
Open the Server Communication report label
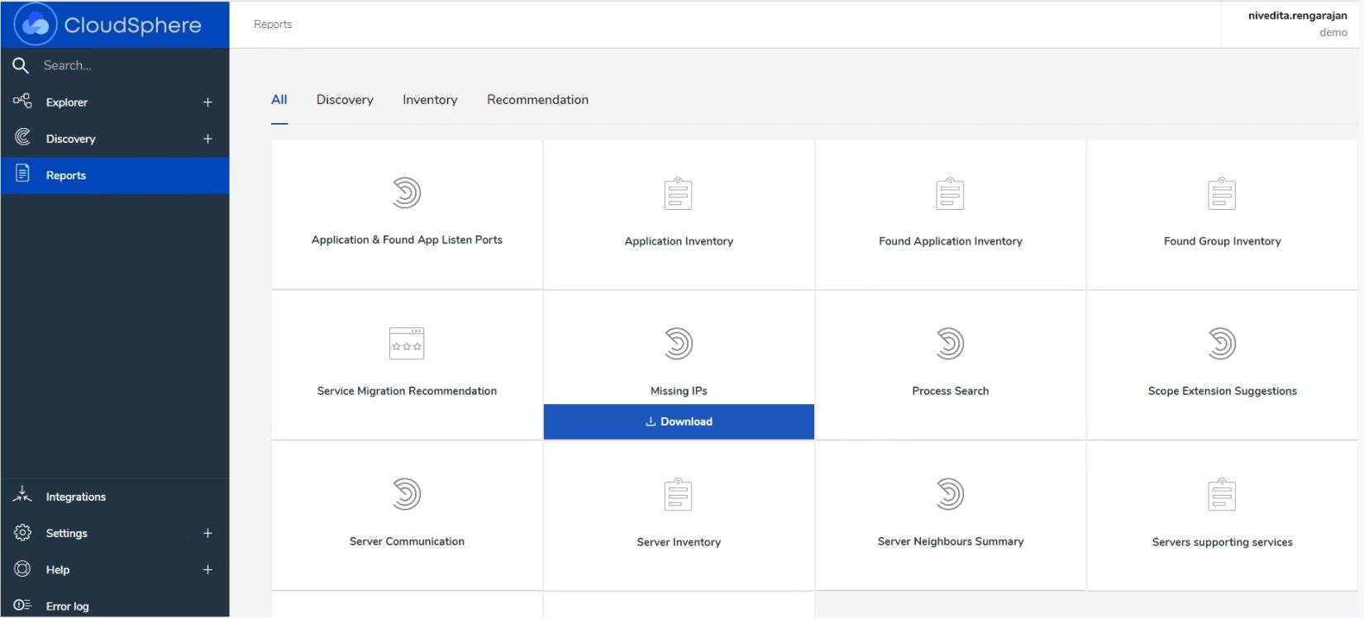407,541
